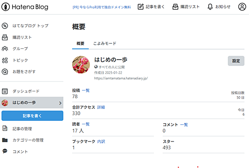
Task: Click the スター count 493
Action: (x=167, y=148)
